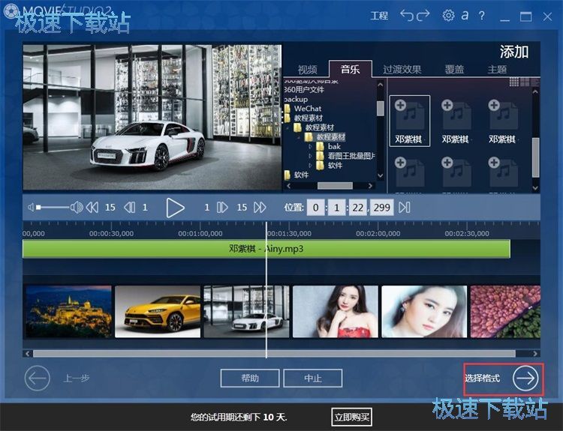Select the 360用户文件 folder
Image resolution: width=563 pixels, height=431 pixels.
(304, 90)
